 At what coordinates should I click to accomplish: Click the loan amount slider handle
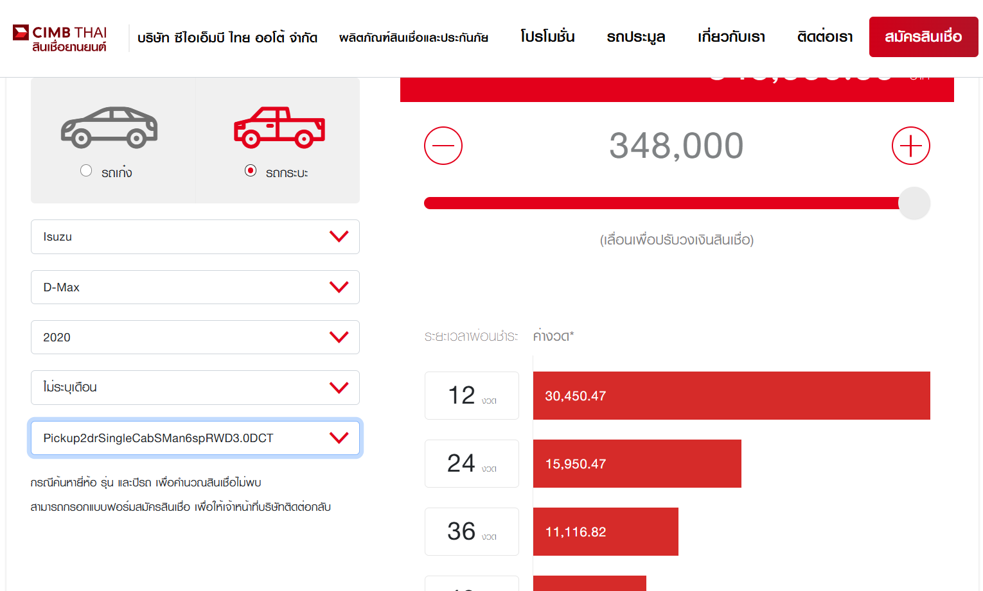point(914,203)
